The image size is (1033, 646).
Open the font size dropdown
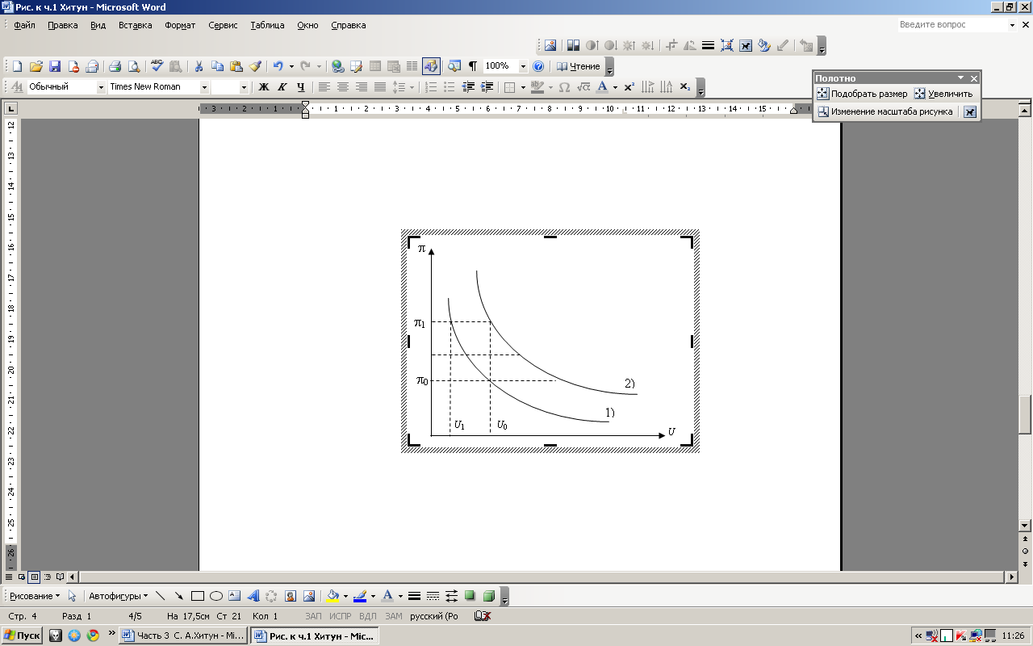[245, 86]
